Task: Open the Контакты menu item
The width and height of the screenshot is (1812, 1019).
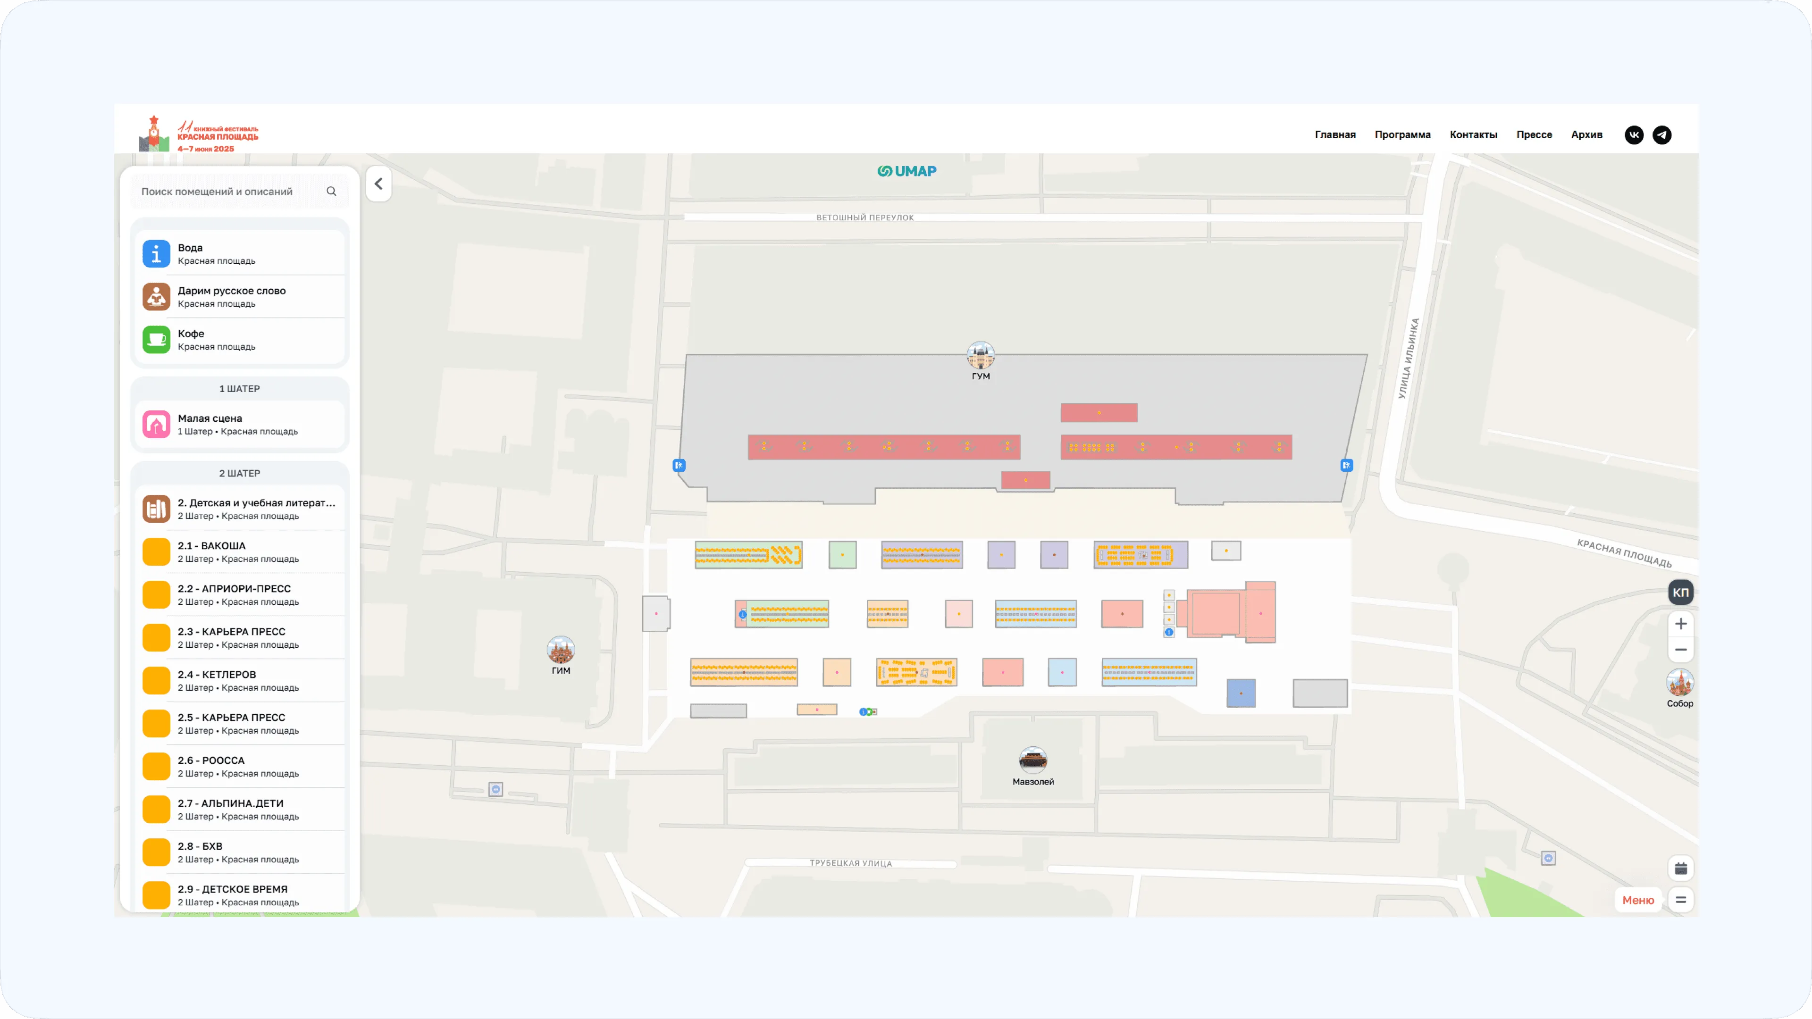Action: click(1473, 135)
